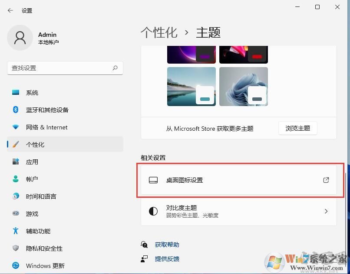350x274 pixels.
Task: Select the 游戏 controller icon
Action: (15, 213)
